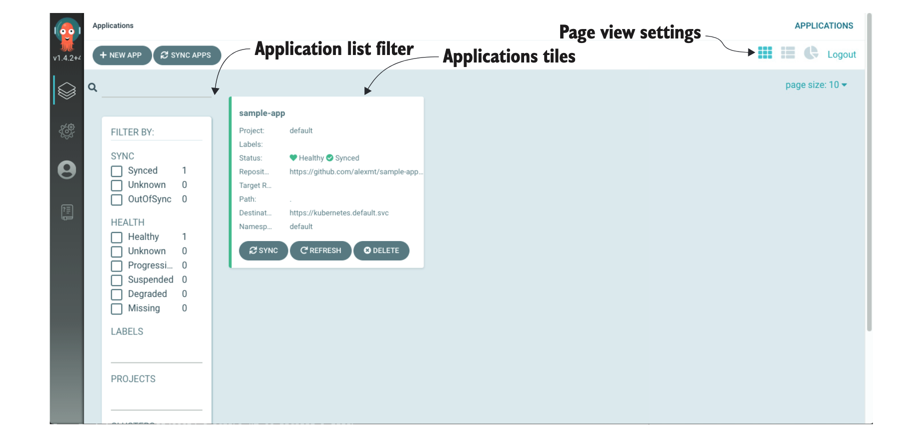The width and height of the screenshot is (916, 440).
Task: Click the Argo CD octopus logo
Action: 67,34
